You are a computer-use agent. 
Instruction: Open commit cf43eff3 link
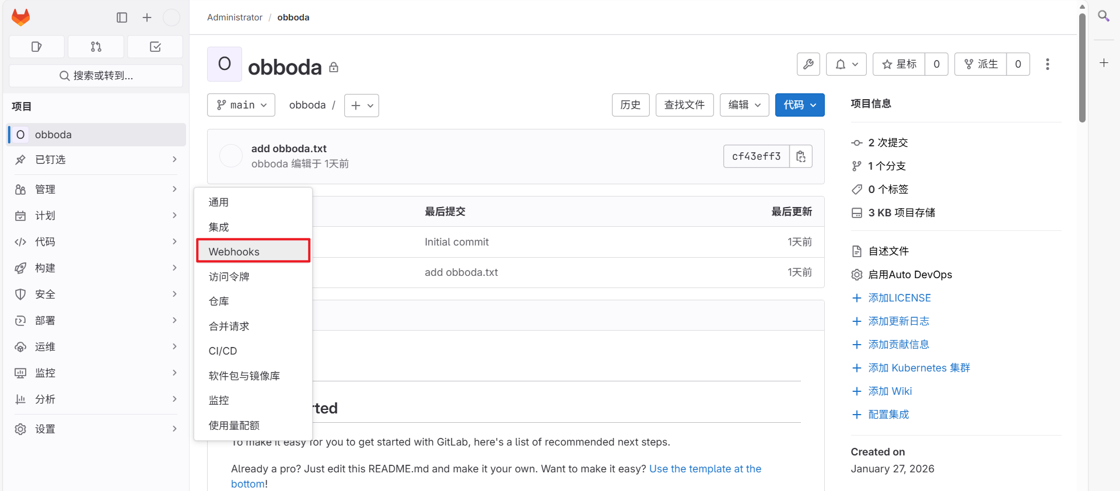click(x=756, y=156)
